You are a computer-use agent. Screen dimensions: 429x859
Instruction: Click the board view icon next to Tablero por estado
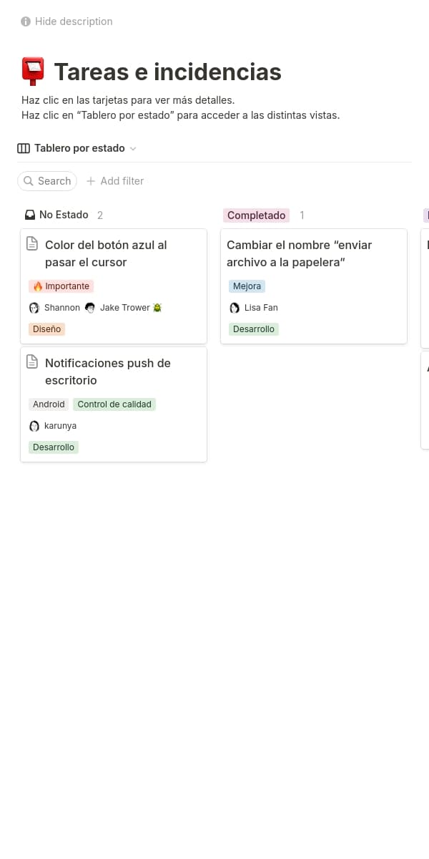pos(24,148)
